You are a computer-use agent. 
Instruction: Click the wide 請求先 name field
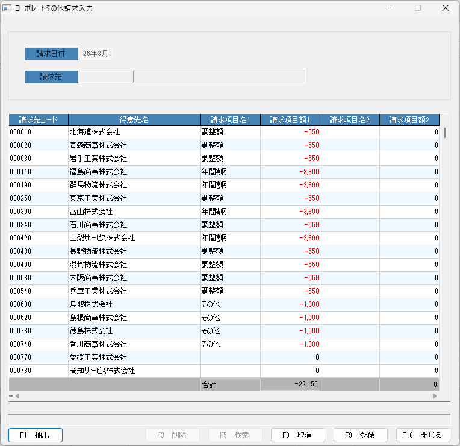(219, 77)
